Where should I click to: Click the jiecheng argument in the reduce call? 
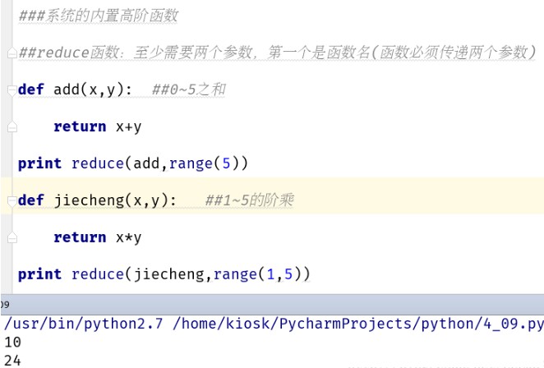pyautogui.click(x=169, y=274)
